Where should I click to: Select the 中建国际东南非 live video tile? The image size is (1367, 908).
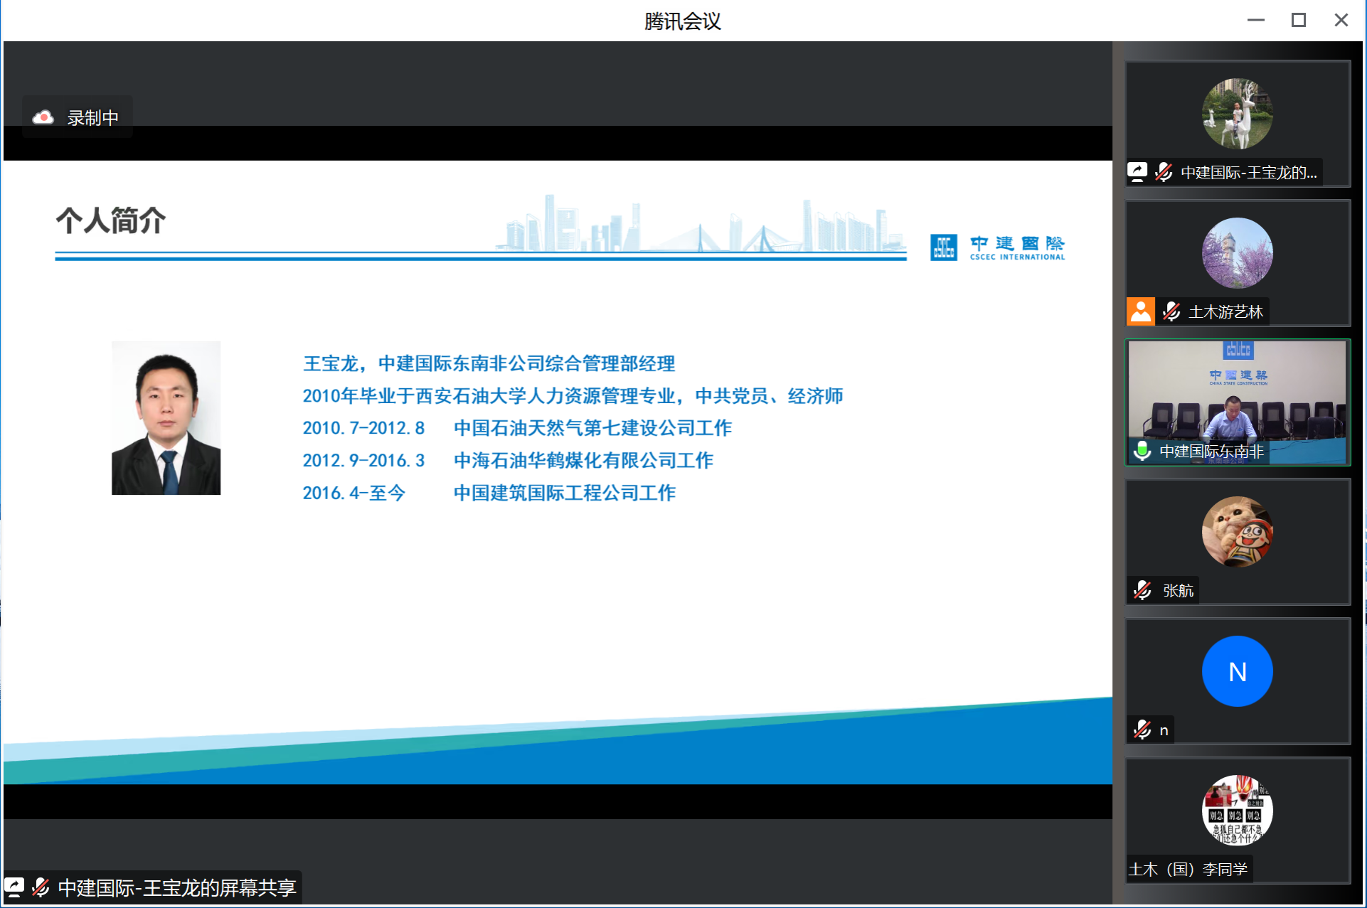[x=1238, y=398]
